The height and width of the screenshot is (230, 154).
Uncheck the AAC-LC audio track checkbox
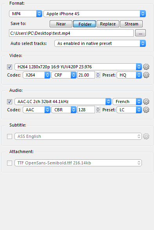9,102
